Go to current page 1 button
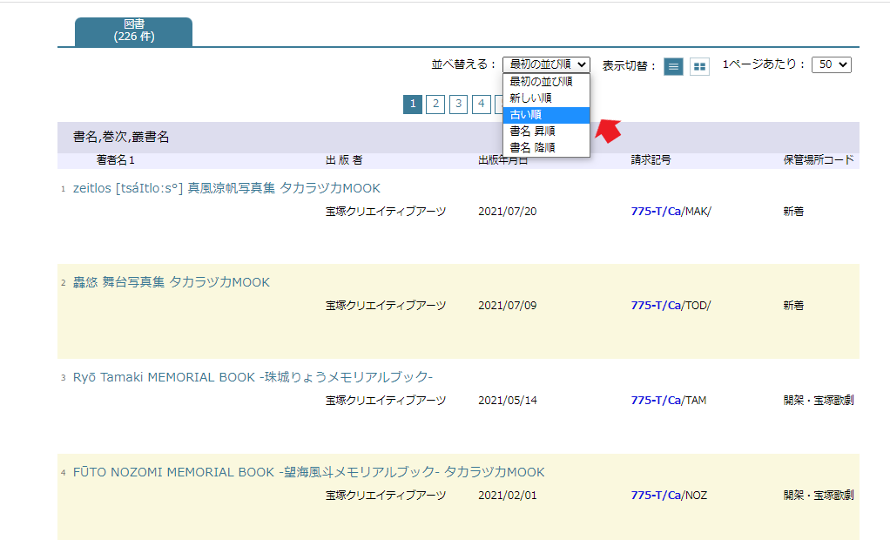Viewport: 890px width, 540px height. [x=413, y=104]
